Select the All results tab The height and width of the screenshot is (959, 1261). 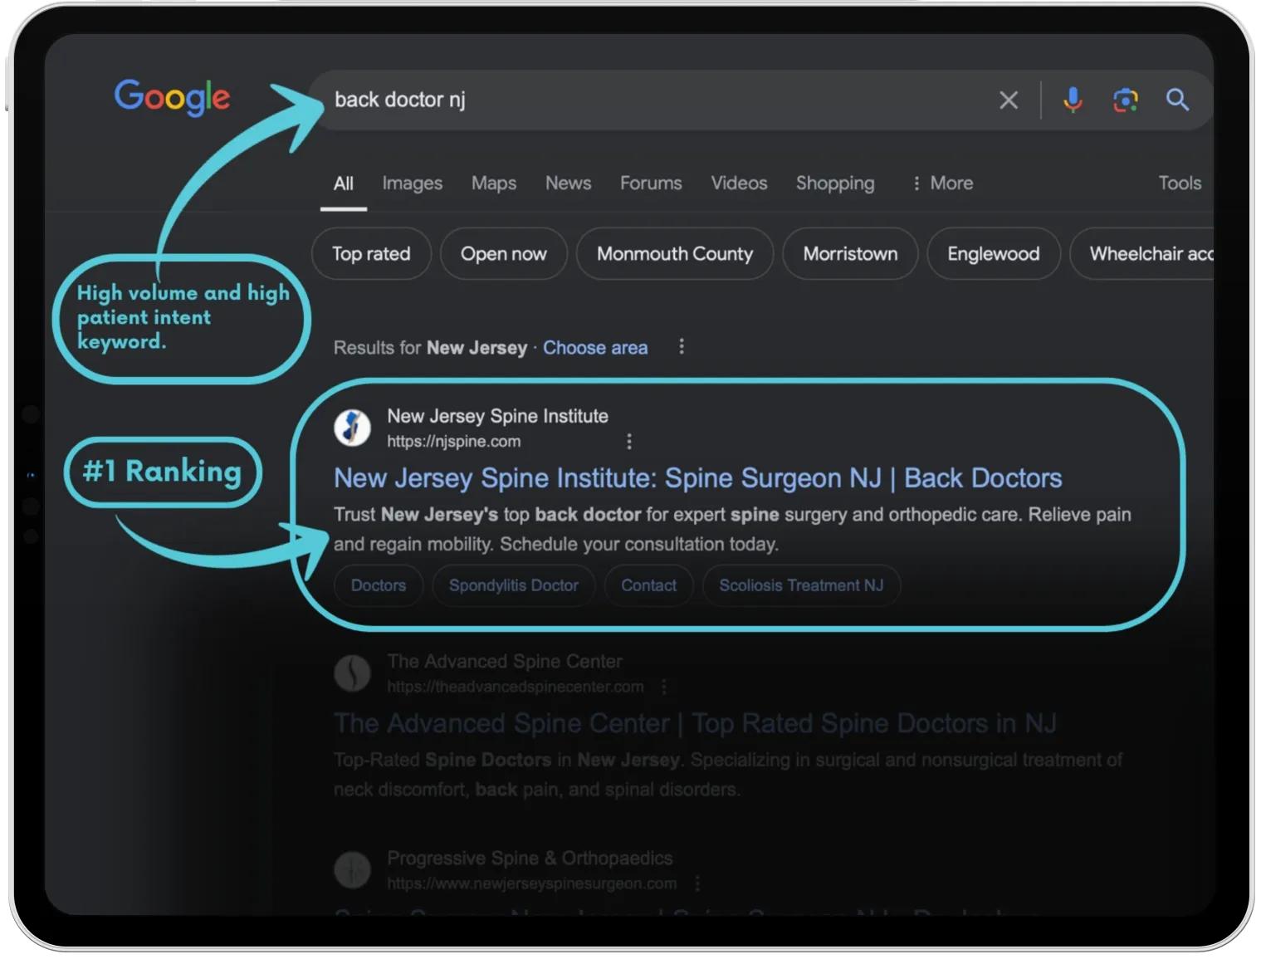point(344,183)
